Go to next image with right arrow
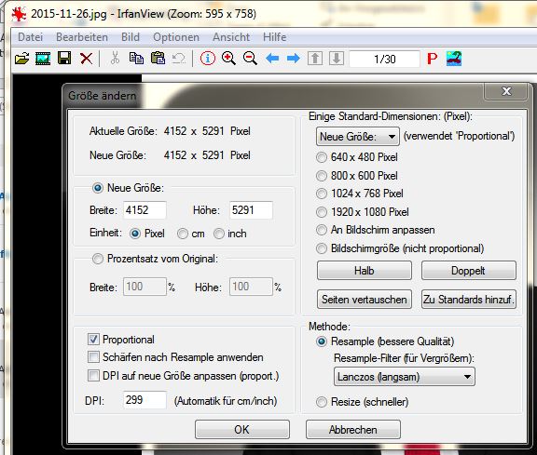Screen dimensions: 537x455 click(x=294, y=59)
